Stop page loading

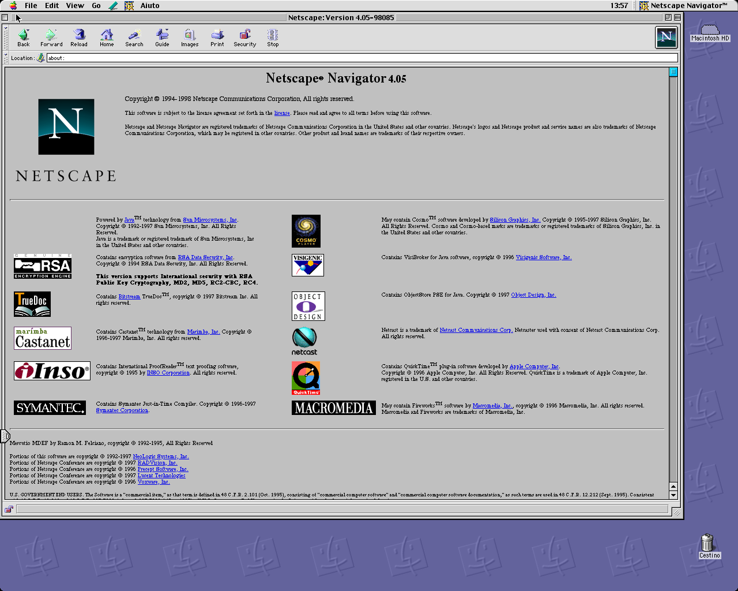pyautogui.click(x=273, y=38)
